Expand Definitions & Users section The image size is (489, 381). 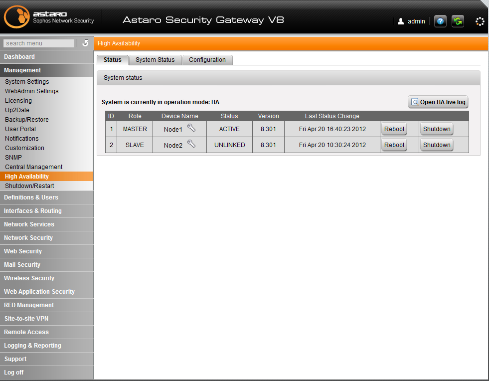[31, 197]
